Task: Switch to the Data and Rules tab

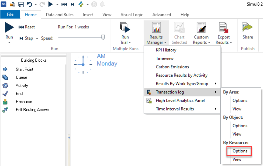Action: click(60, 15)
